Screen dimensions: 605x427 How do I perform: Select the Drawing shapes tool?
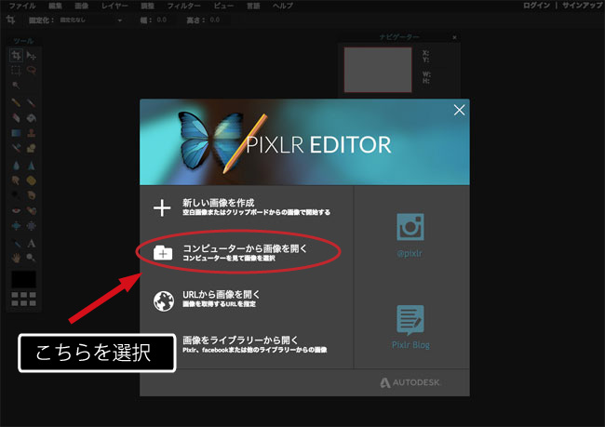coord(32,148)
